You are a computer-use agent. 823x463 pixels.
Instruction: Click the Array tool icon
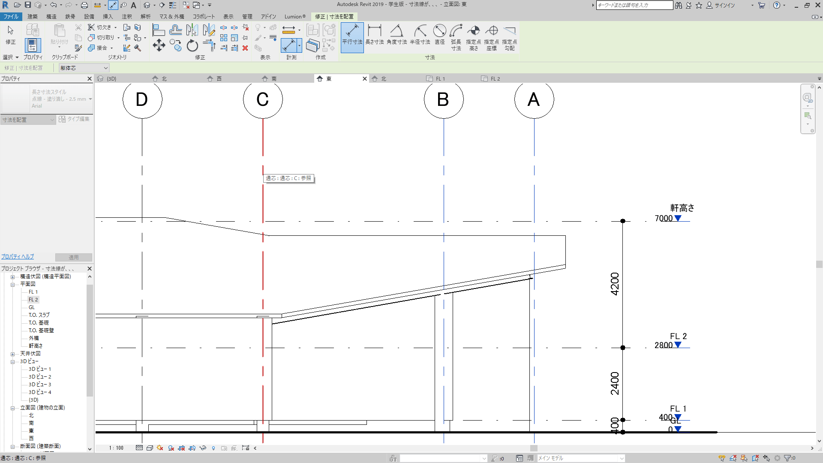(x=224, y=38)
